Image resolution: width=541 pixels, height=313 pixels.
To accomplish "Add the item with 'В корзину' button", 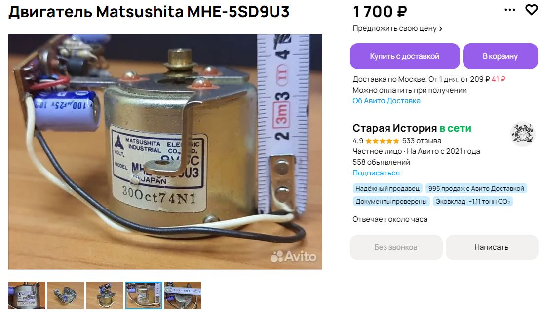I will click(x=501, y=56).
